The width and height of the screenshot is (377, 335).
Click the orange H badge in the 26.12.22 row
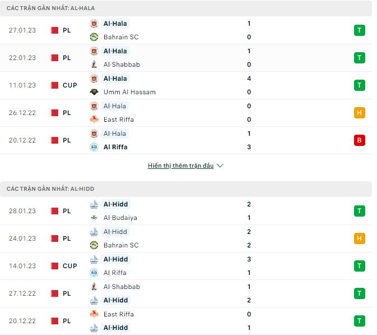tap(359, 113)
